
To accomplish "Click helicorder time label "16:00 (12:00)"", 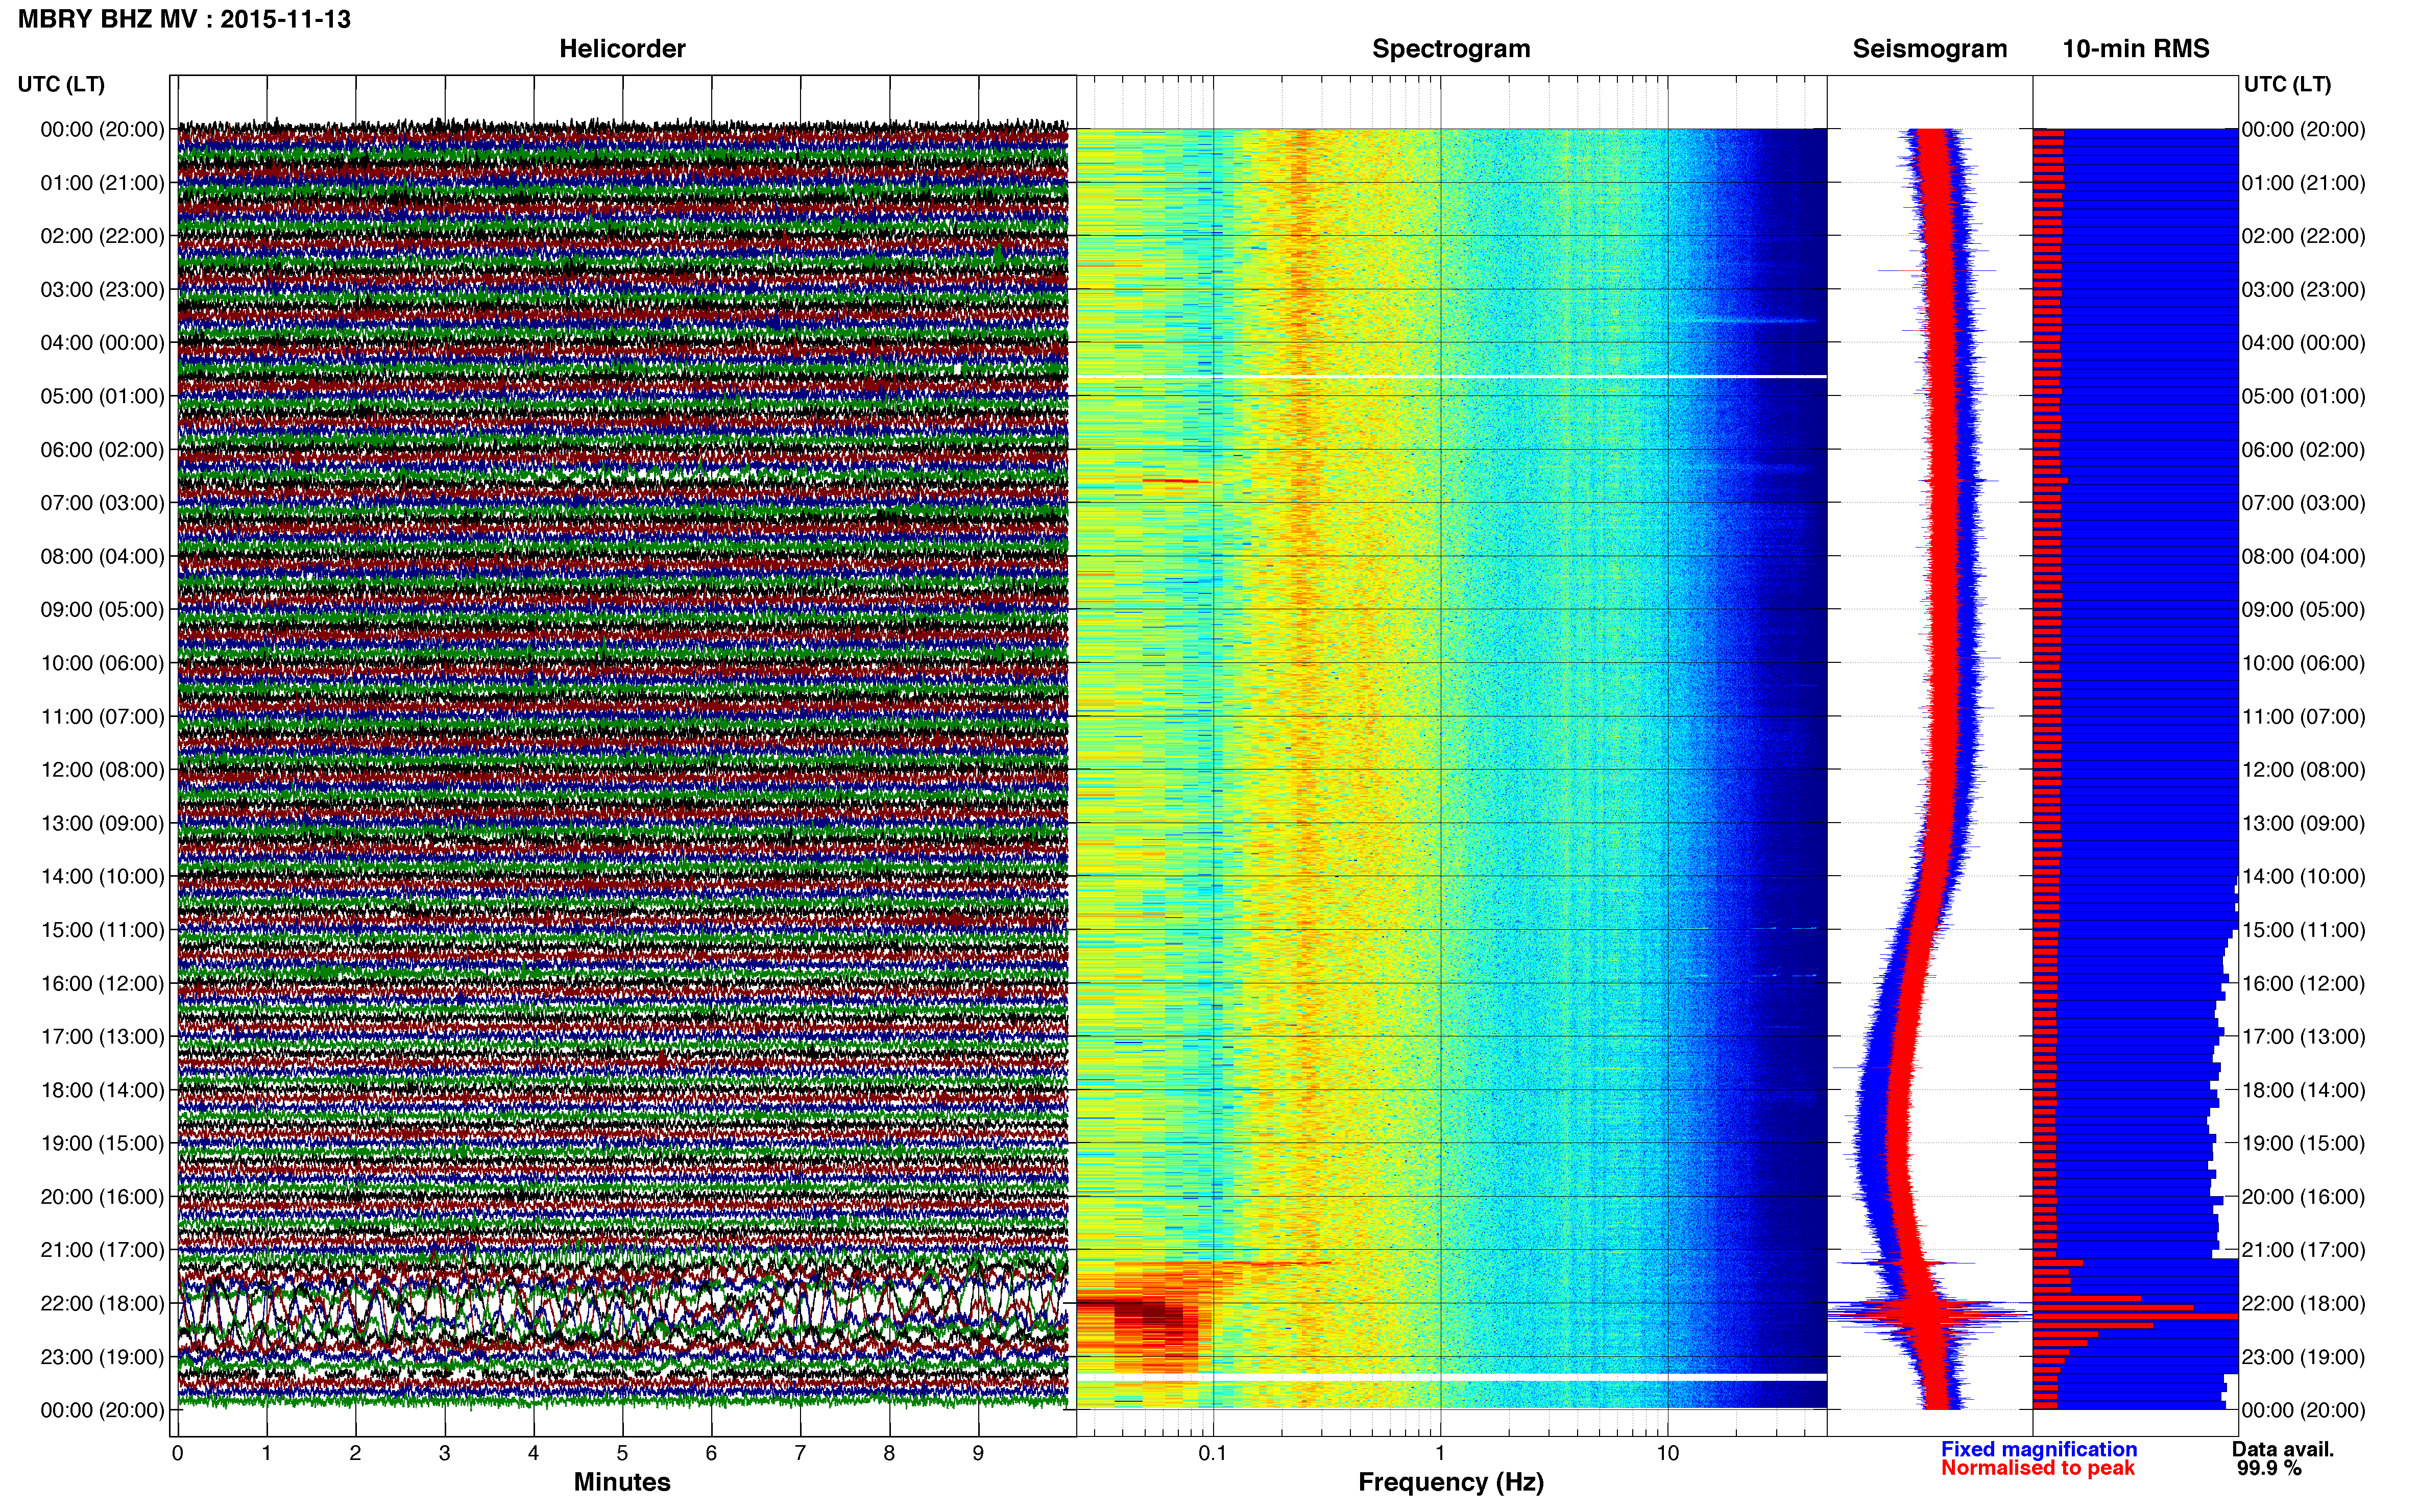I will (102, 983).
